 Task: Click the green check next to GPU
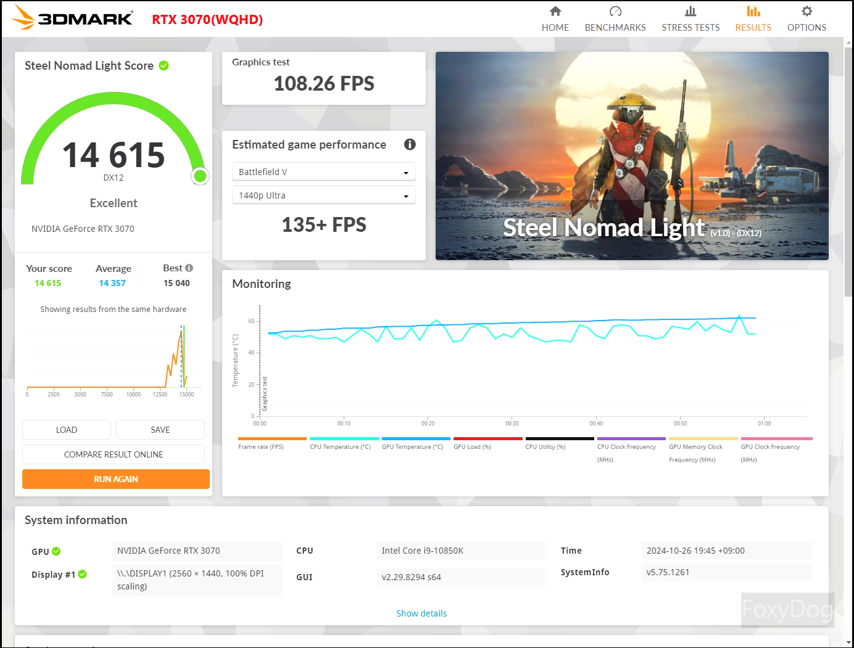click(56, 551)
